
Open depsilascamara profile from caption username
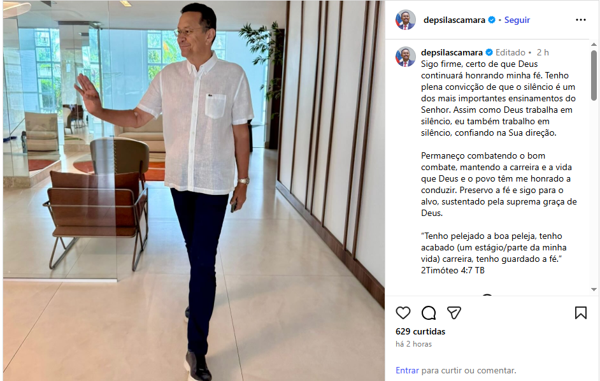[x=452, y=52]
